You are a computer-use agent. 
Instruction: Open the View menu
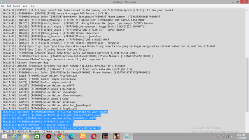[25, 6]
